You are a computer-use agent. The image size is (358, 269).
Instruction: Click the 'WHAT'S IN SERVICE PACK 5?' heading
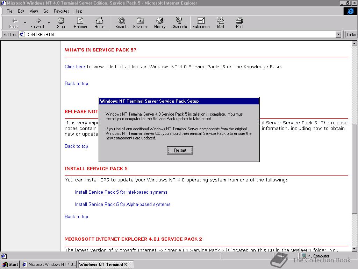[x=100, y=50]
